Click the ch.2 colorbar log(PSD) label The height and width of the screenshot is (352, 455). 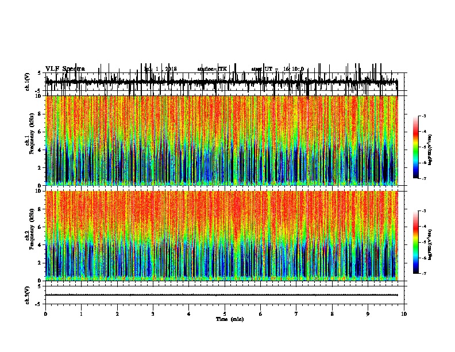[x=430, y=244]
